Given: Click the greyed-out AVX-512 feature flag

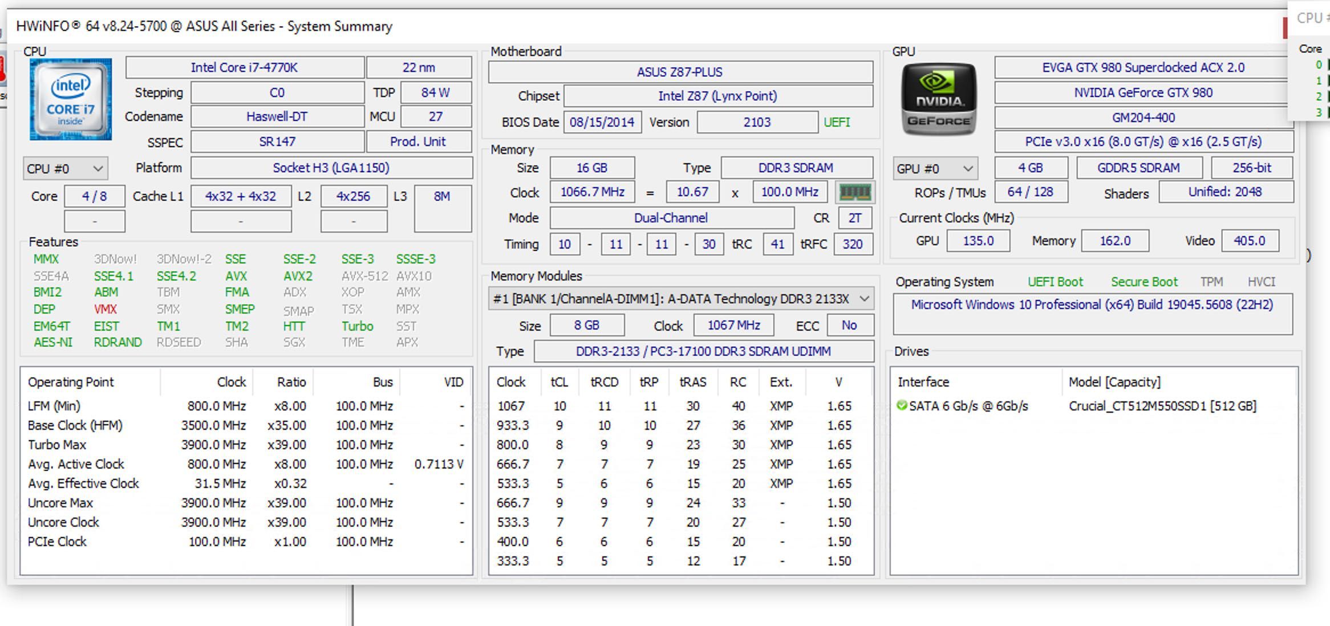Looking at the screenshot, I should tap(364, 276).
